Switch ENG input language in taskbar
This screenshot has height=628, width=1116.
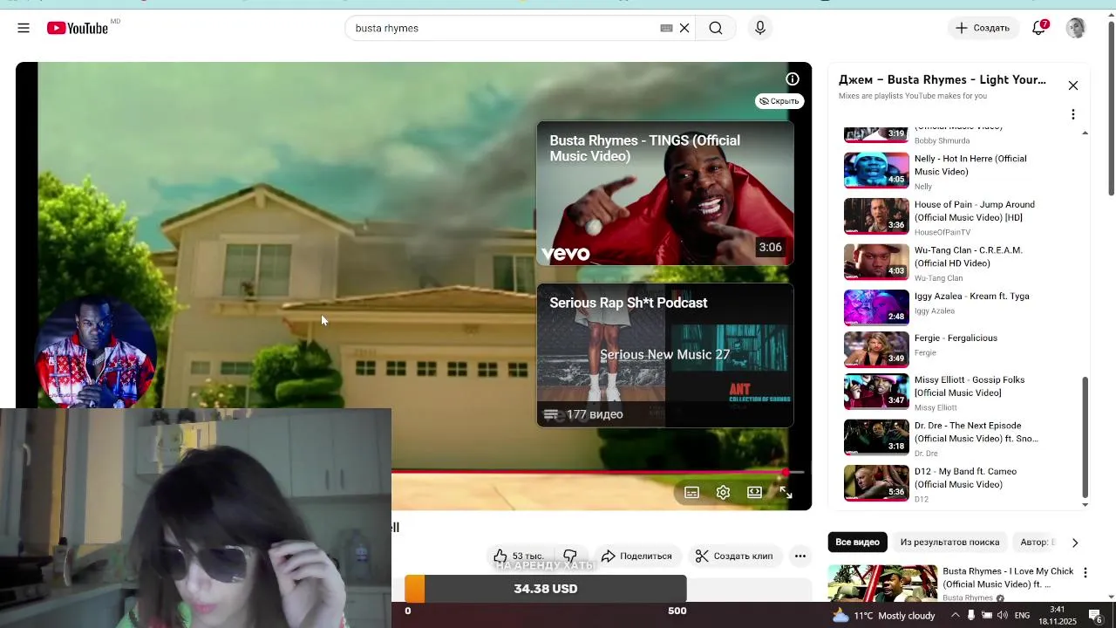pyautogui.click(x=1022, y=615)
